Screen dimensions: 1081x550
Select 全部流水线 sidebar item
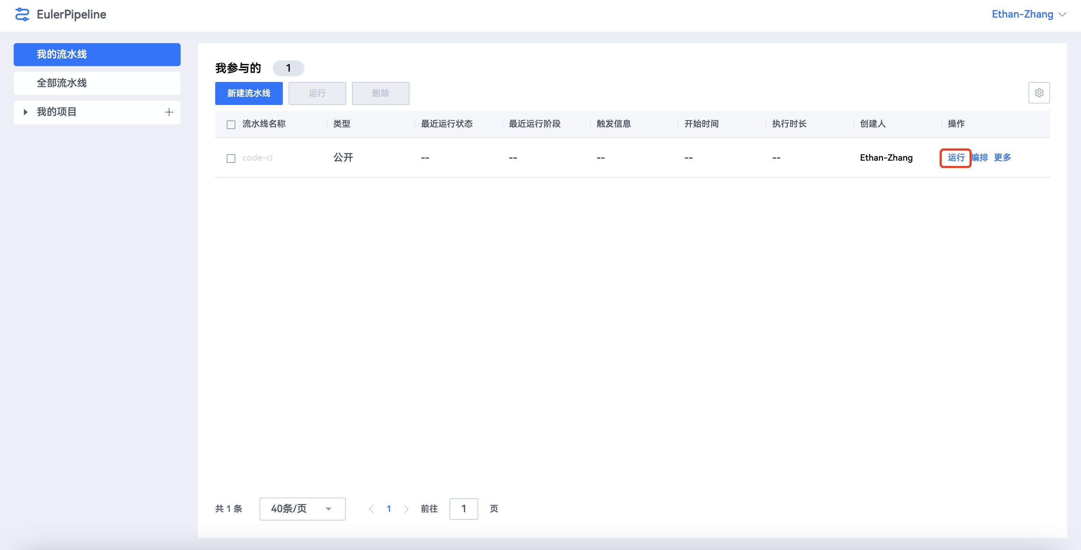click(x=97, y=83)
